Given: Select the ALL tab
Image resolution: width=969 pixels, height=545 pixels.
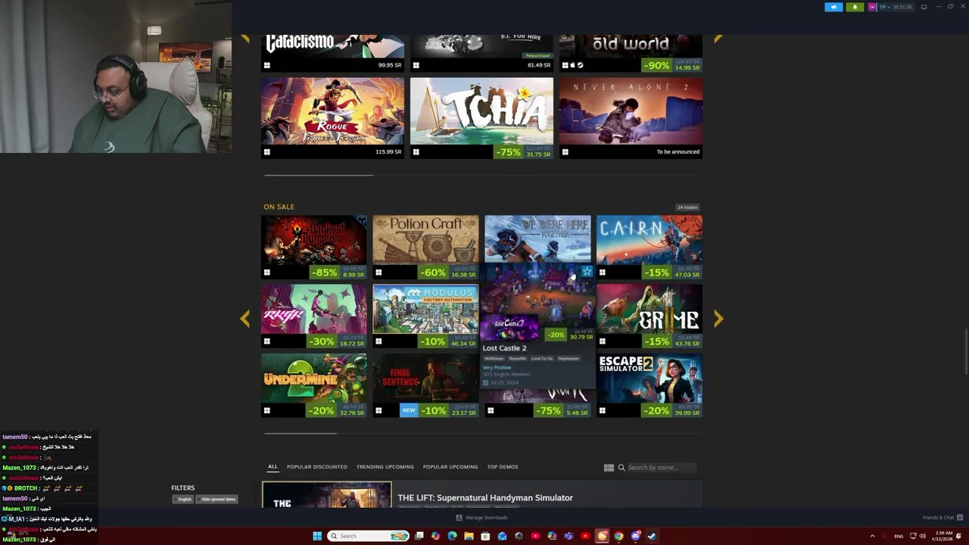Looking at the screenshot, I should [273, 467].
